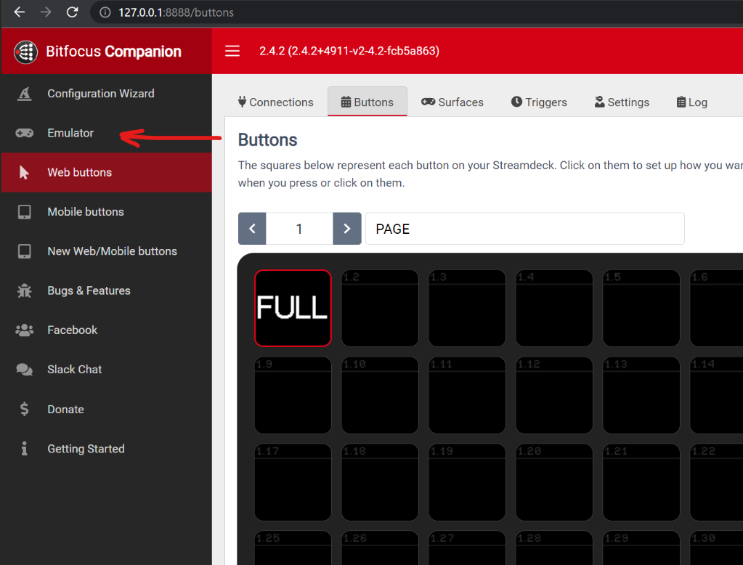Switch to the Connections tab
This screenshot has width=743, height=565.
click(x=276, y=102)
